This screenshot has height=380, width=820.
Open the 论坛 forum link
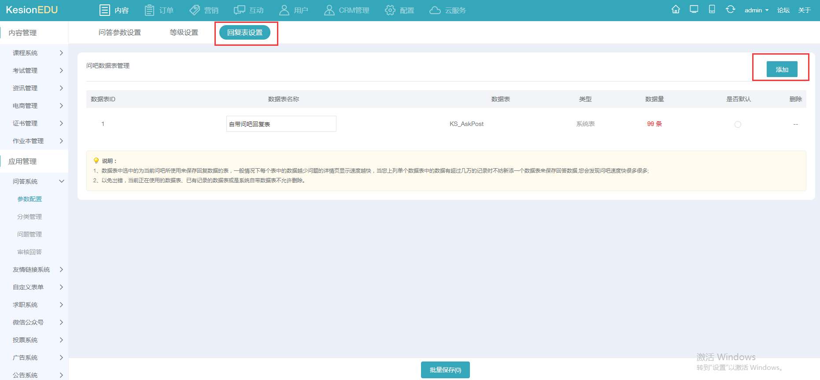783,10
